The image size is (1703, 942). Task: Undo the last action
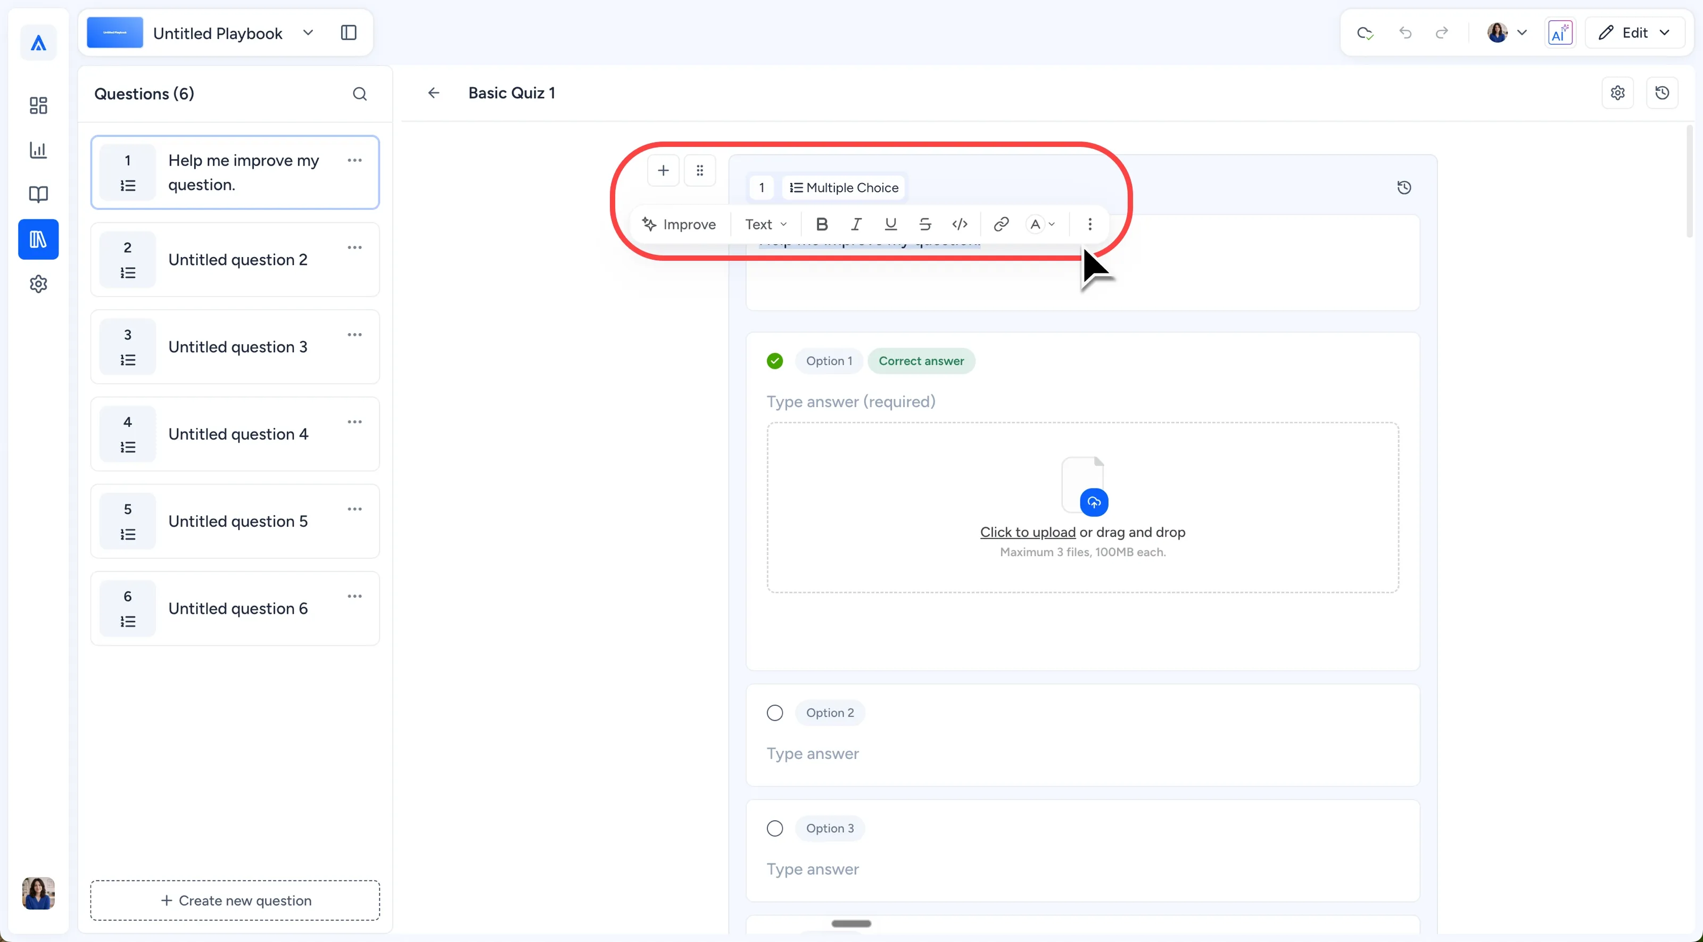click(1406, 33)
